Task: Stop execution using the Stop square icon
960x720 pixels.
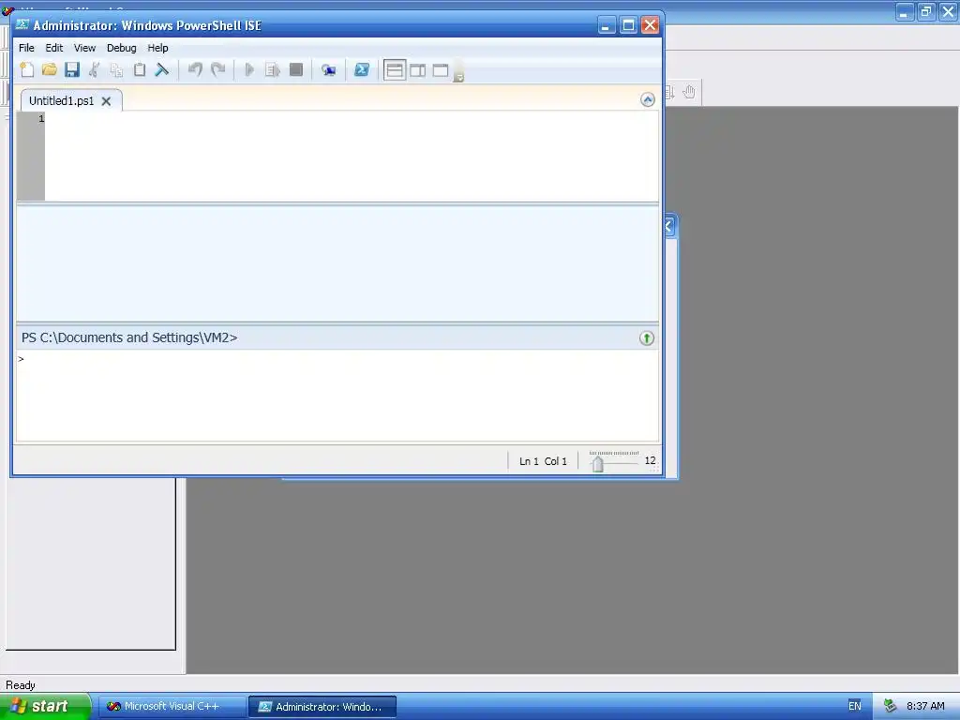Action: point(296,69)
